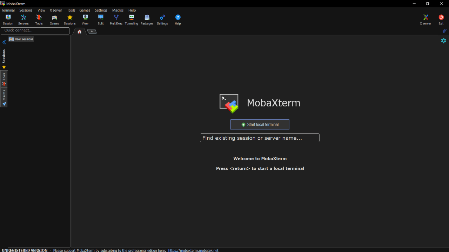Collapse sidebar with double chevron arrow
The width and height of the screenshot is (449, 252).
[x=4, y=42]
